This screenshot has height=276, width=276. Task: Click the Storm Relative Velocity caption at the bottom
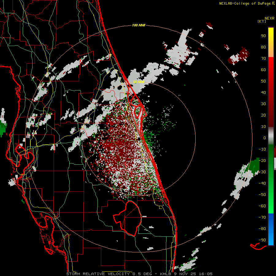[x=139, y=274]
